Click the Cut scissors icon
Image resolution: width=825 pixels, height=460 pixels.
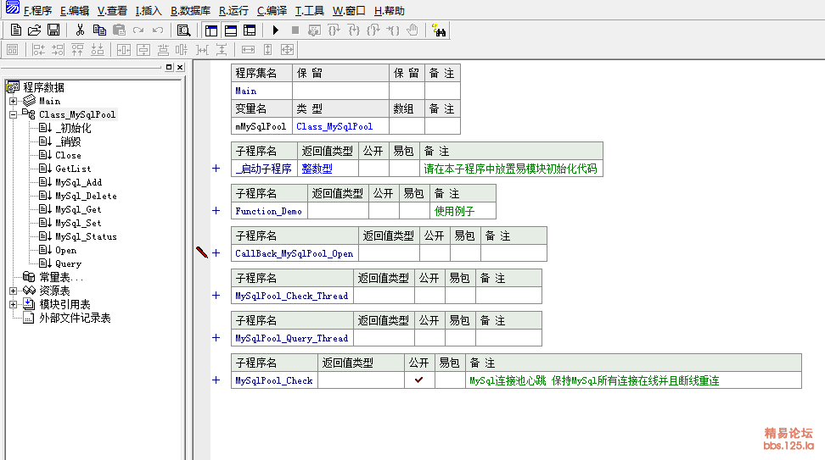pos(80,30)
